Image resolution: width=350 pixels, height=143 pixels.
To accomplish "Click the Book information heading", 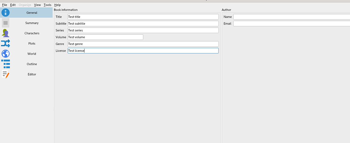I will click(x=66, y=10).
